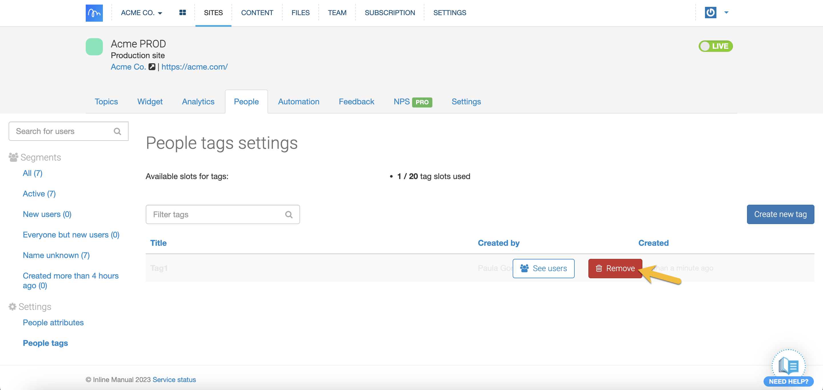Viewport: 823px width, 390px height.
Task: Click the user search magnifier icon
Action: point(117,131)
